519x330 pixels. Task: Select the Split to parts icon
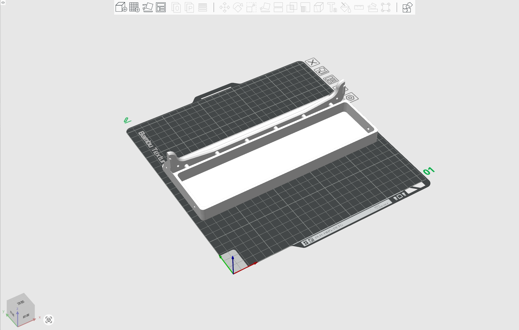click(x=189, y=7)
